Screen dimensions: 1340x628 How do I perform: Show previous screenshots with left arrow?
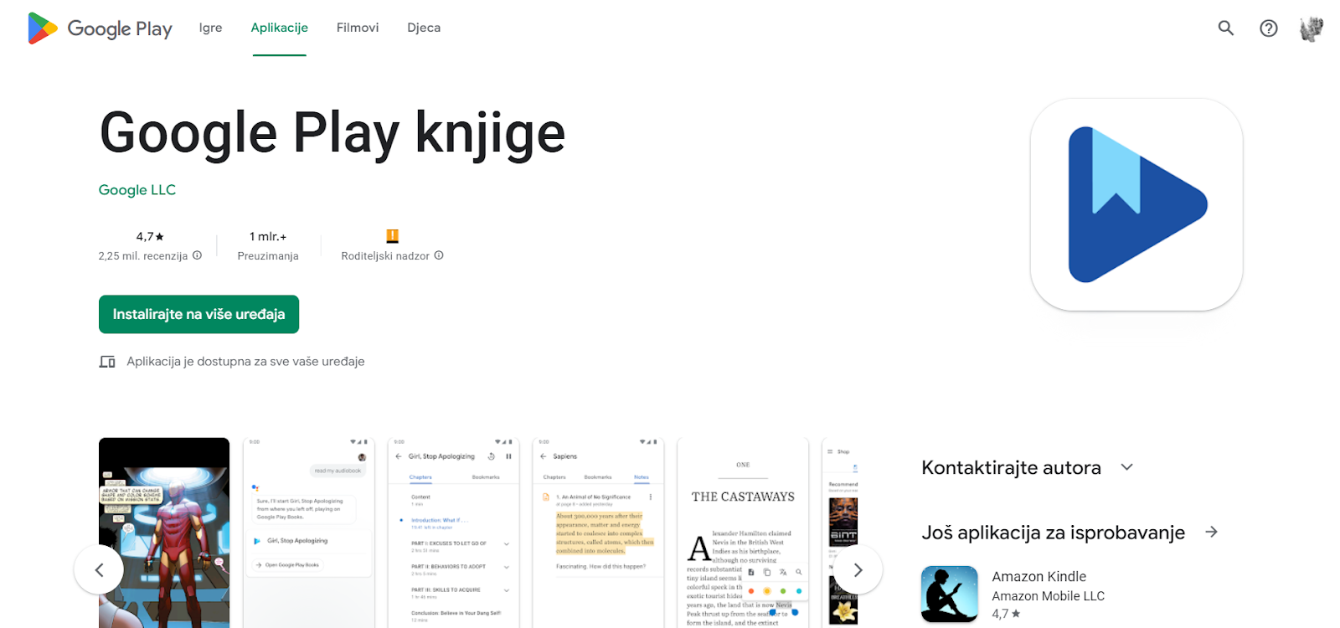pyautogui.click(x=99, y=569)
